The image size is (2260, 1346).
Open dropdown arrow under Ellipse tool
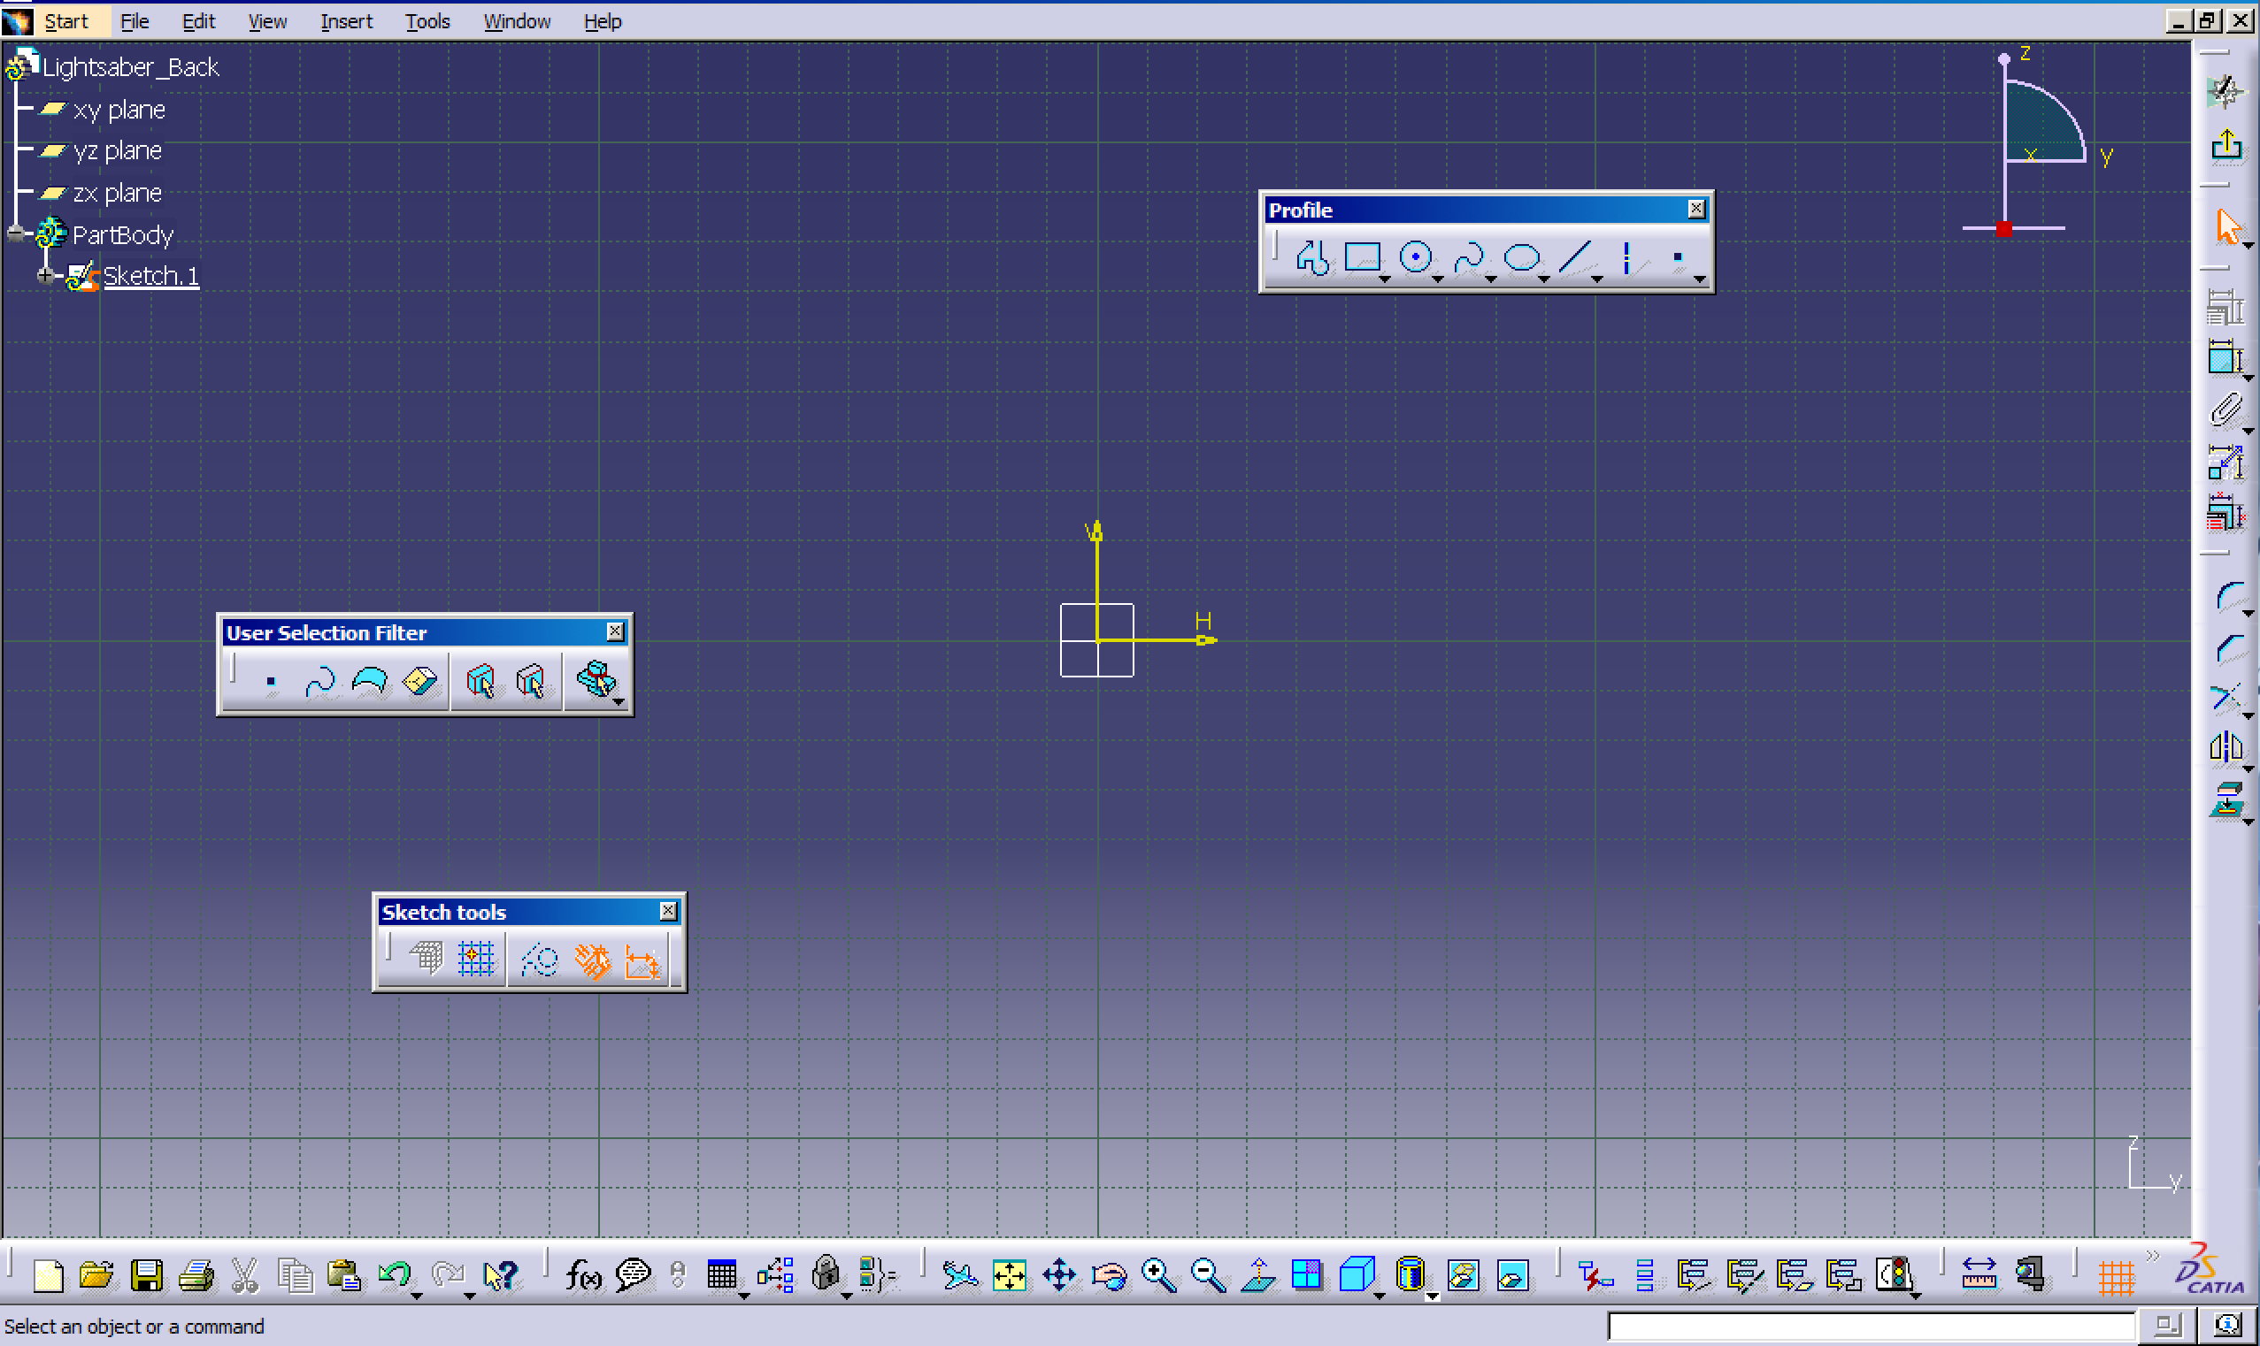click(x=1544, y=279)
